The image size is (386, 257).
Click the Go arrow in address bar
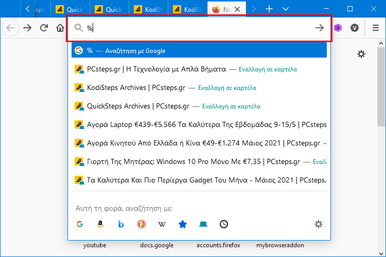320,28
